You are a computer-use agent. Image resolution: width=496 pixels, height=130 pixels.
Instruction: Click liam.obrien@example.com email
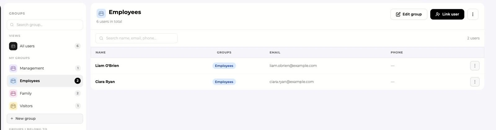tap(293, 66)
